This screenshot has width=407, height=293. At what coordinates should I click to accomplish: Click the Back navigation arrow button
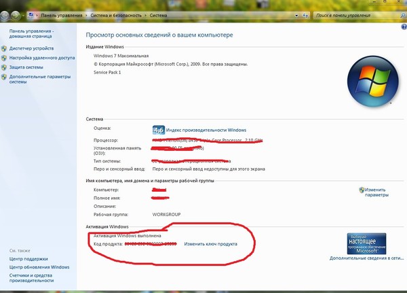pos(5,16)
